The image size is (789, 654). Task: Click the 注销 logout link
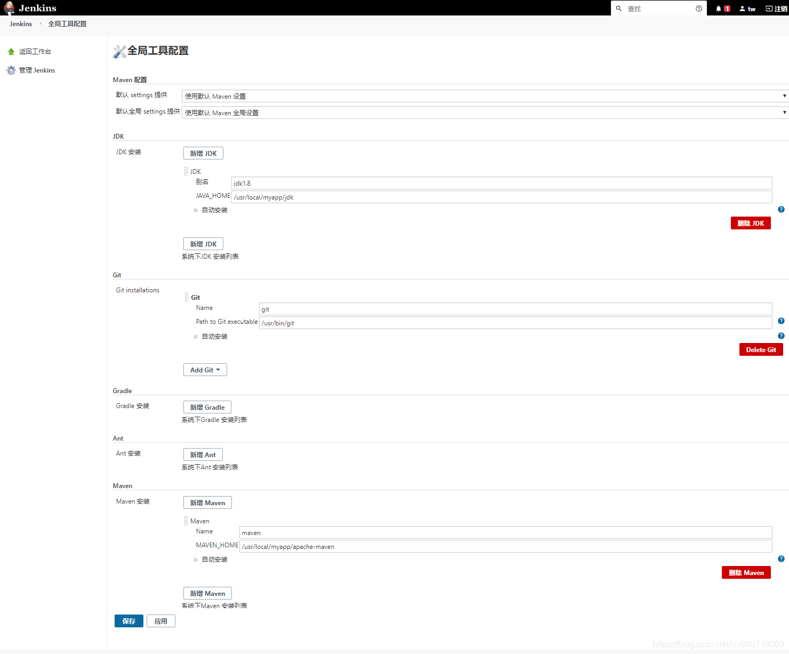click(777, 9)
